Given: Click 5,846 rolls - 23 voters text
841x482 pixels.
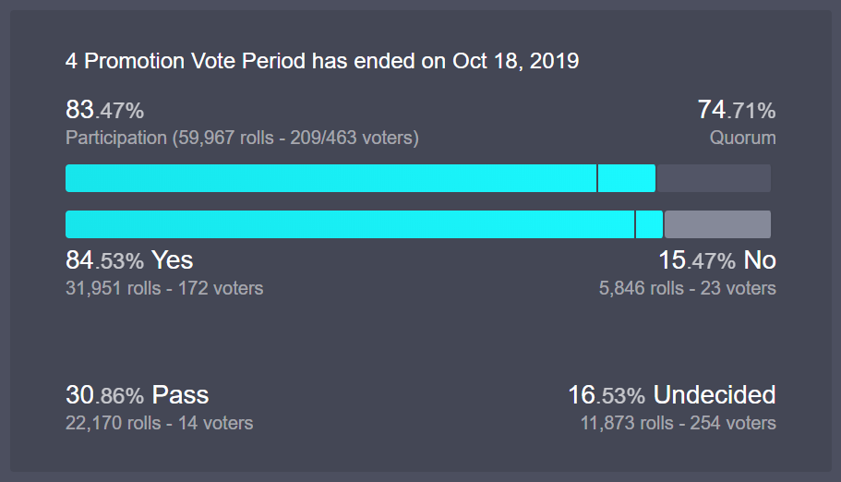Looking at the screenshot, I should (x=688, y=288).
